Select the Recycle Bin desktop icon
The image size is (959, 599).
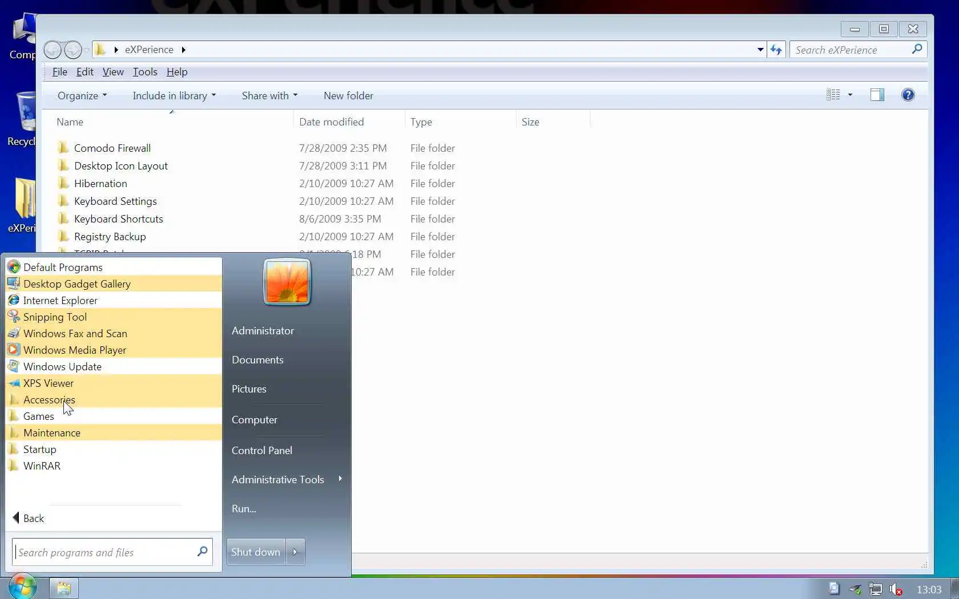[x=23, y=119]
